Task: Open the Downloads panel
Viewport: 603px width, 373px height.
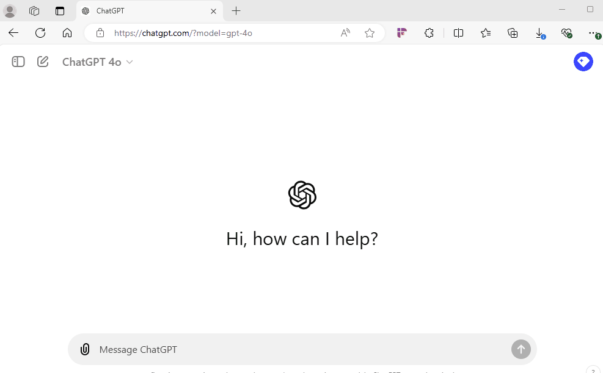Action: click(540, 34)
